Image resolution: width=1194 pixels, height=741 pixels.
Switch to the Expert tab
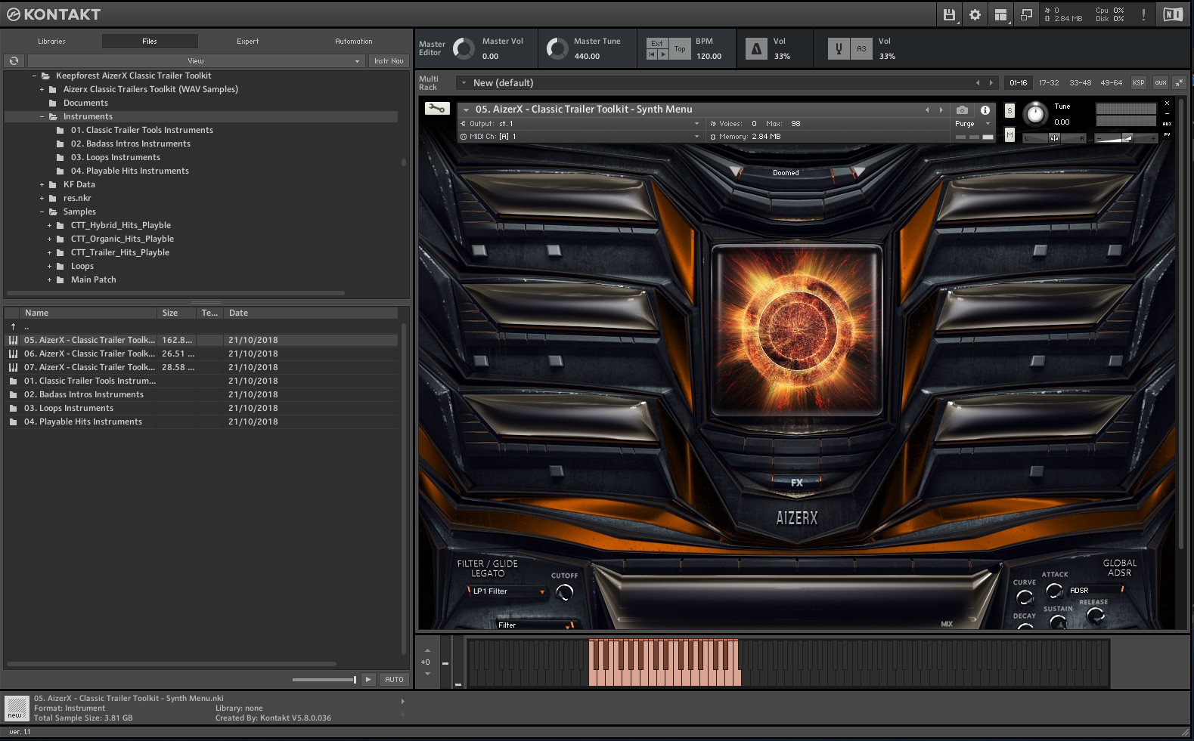[247, 42]
